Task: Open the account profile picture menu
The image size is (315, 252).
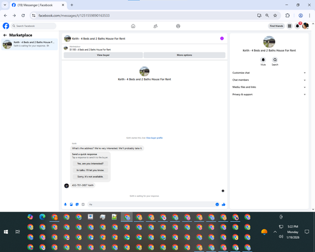Action: [306, 26]
